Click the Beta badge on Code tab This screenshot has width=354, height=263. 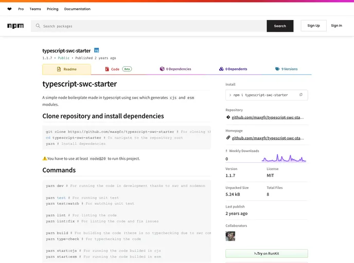coord(127,69)
